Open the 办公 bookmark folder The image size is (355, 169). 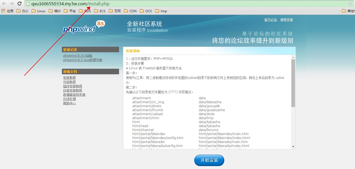click(x=22, y=11)
